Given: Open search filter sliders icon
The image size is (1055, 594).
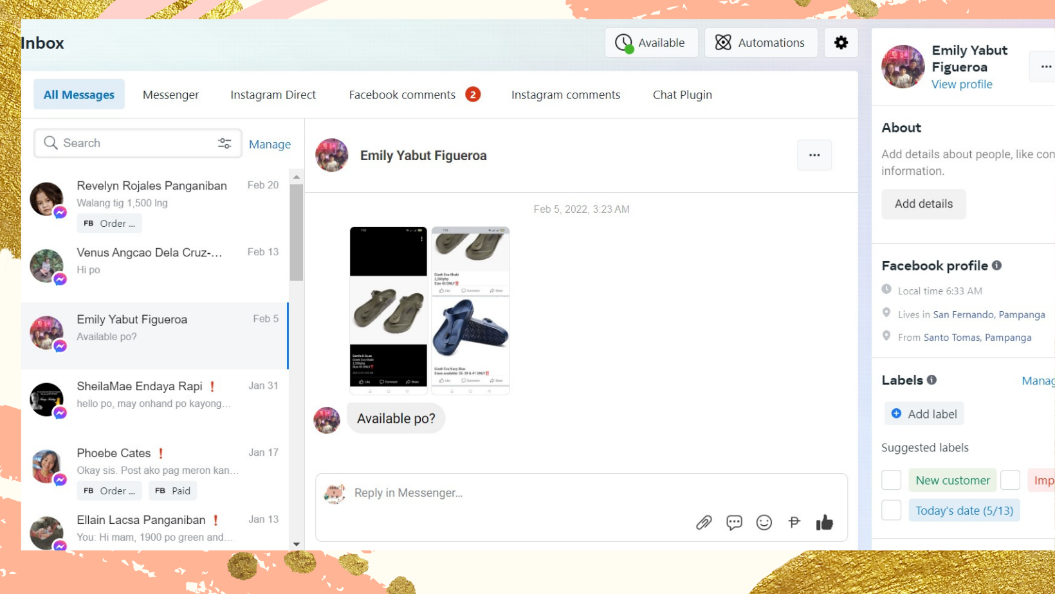Looking at the screenshot, I should coord(225,143).
